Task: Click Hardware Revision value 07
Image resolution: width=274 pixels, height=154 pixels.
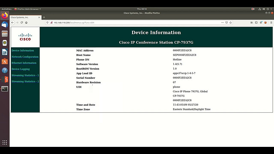Action: pos(174,82)
